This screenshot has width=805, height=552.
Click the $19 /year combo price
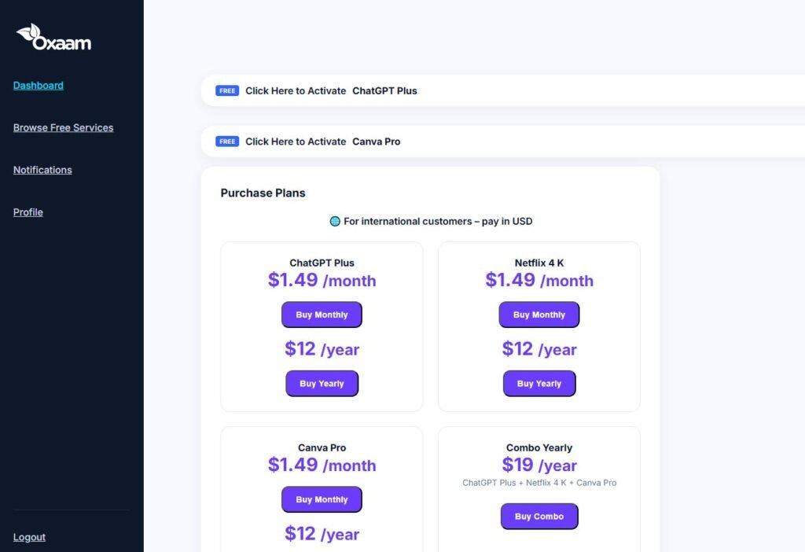click(539, 466)
